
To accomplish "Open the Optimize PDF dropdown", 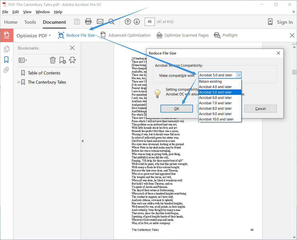I will (34, 36).
